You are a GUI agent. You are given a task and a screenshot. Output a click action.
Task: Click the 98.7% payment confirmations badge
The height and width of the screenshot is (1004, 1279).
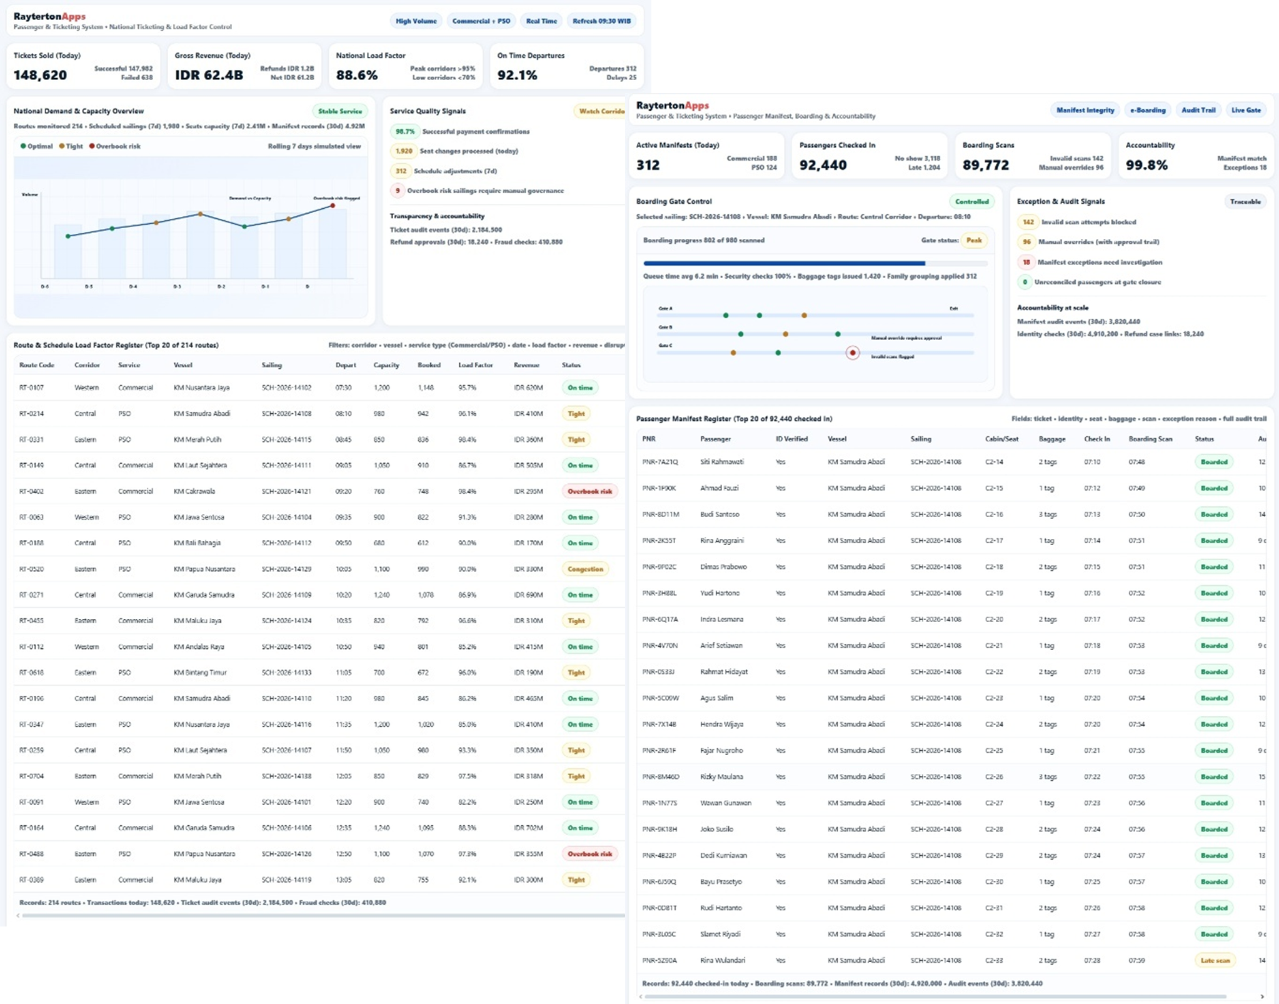[x=404, y=131]
